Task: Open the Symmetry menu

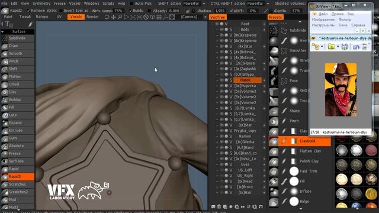Action: coord(41,4)
